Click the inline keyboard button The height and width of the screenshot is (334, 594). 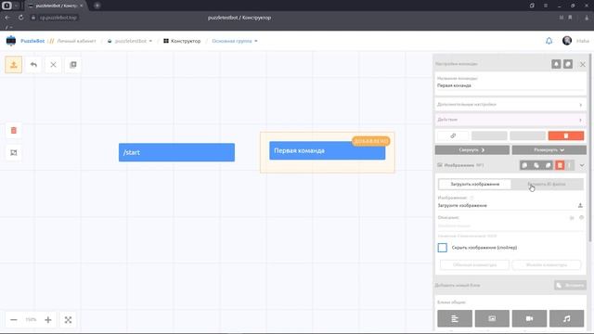(547, 264)
